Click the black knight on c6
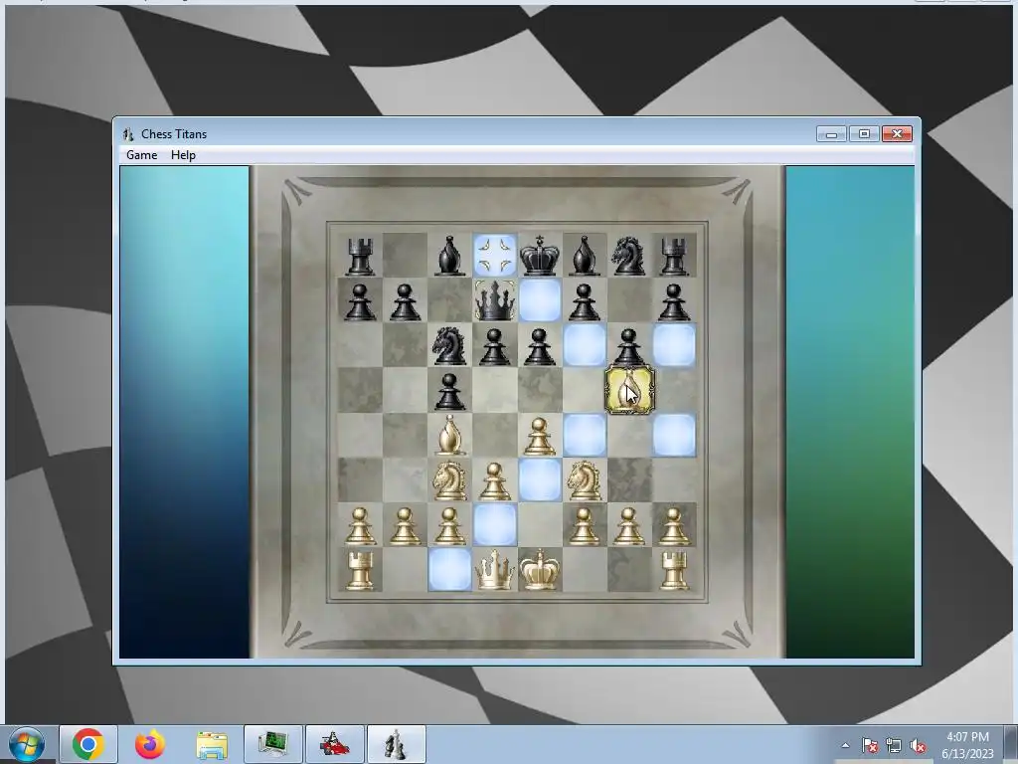The image size is (1018, 764). coord(450,345)
